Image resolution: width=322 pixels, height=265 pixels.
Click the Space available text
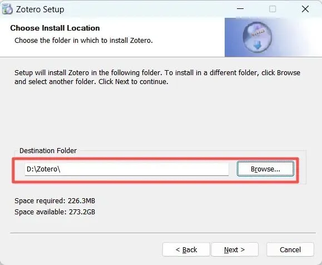click(55, 212)
